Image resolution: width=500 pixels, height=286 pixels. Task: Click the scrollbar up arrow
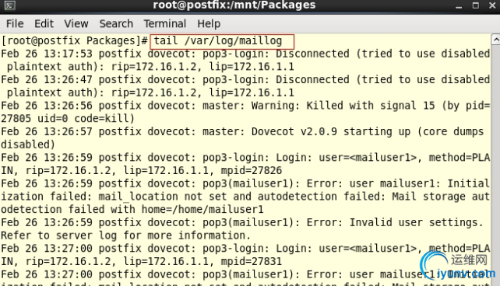point(496,40)
